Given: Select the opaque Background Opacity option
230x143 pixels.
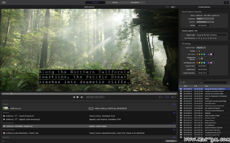Looking at the screenshot, I should [202, 58].
